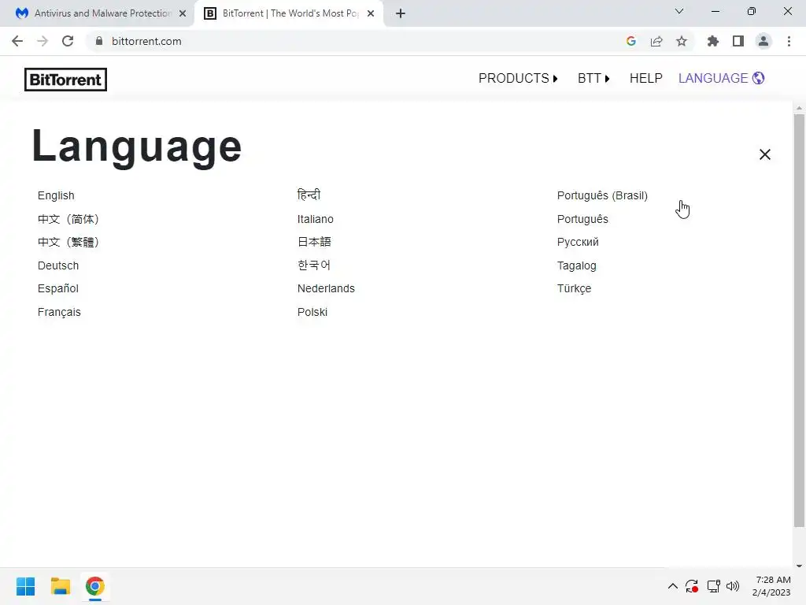806x605 pixels.
Task: Select Italiano language
Action: tap(315, 219)
